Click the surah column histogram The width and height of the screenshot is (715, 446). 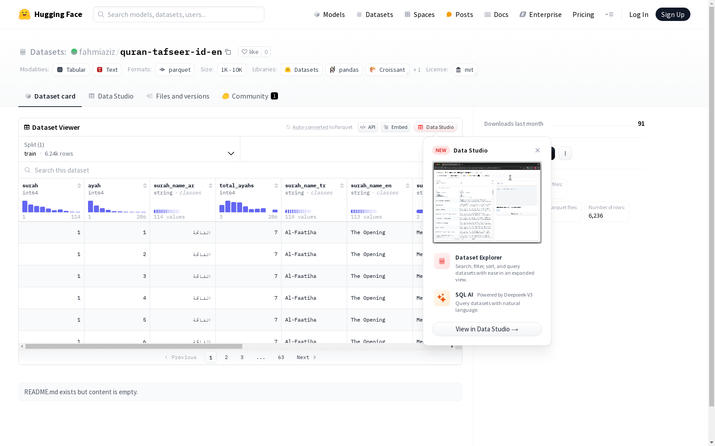[x=51, y=206]
